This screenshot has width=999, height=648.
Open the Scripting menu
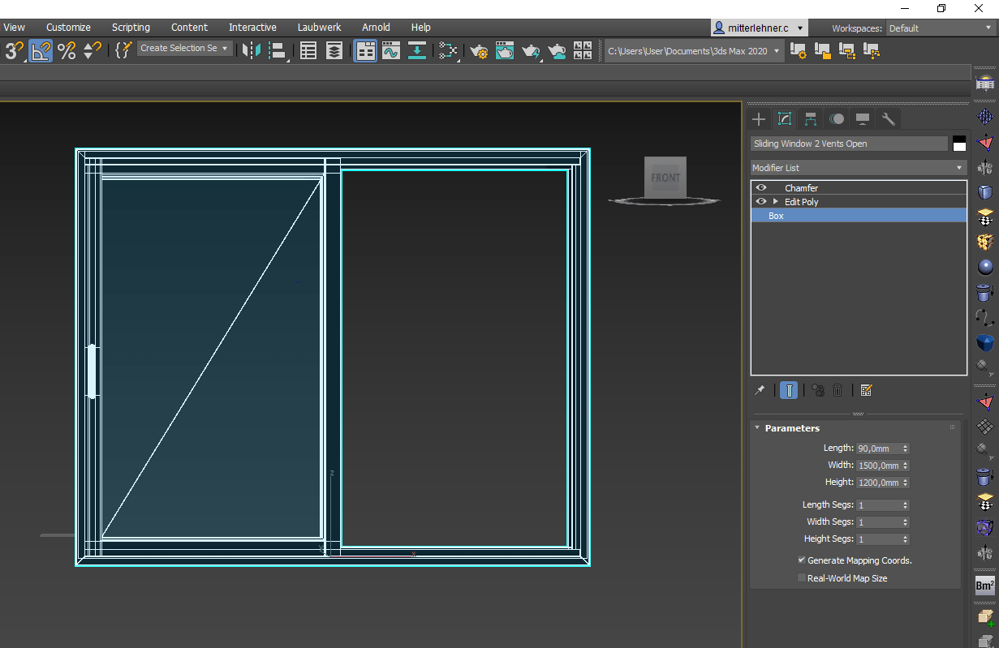(x=131, y=28)
